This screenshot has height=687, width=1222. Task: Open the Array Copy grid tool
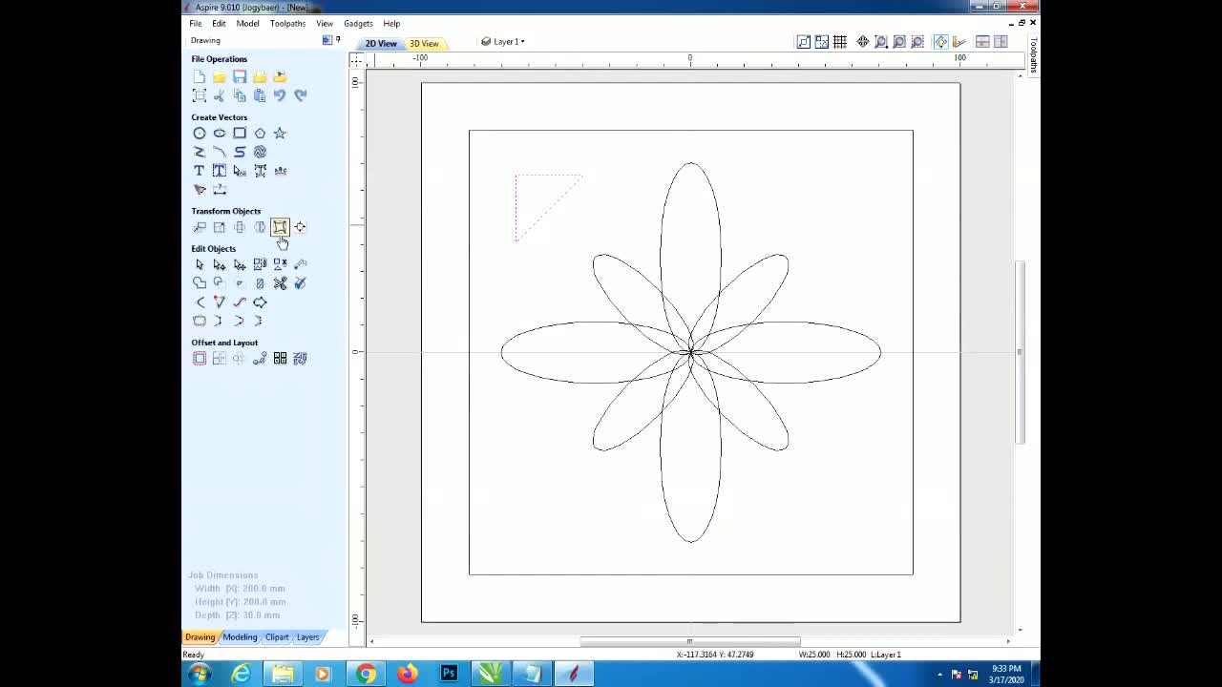(x=280, y=359)
